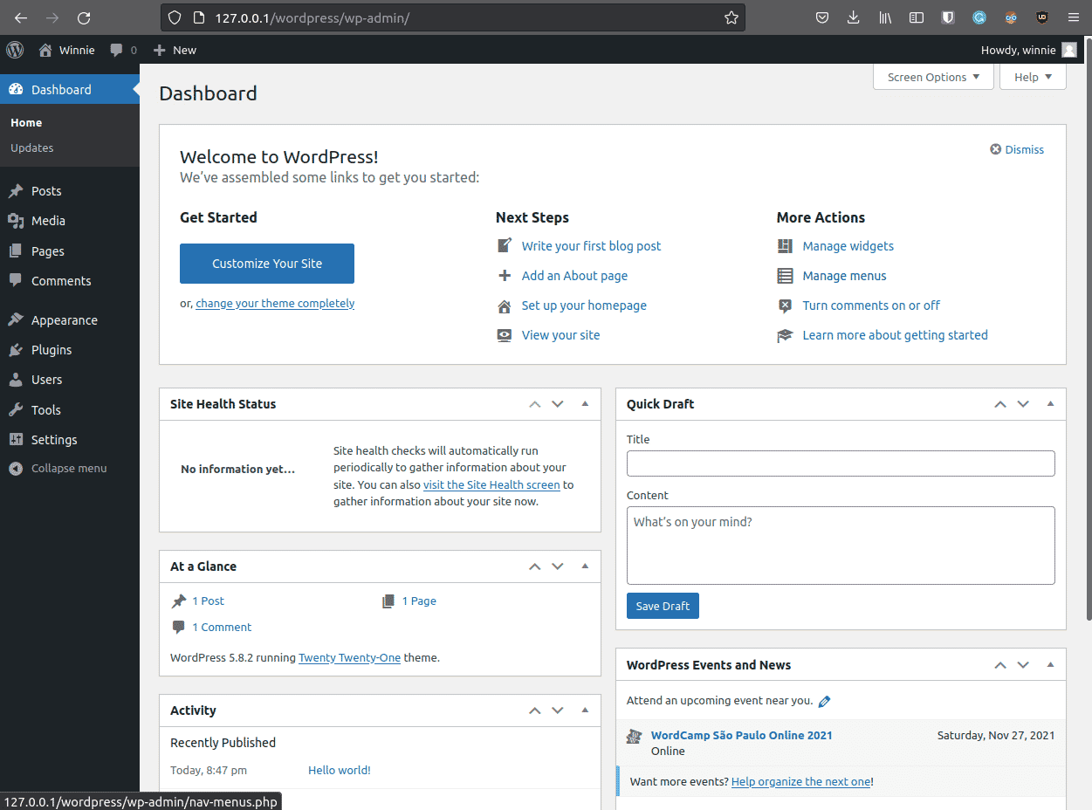Open the Winnie site home link
Screen dimensions: 1092x810
pyautogui.click(x=67, y=50)
